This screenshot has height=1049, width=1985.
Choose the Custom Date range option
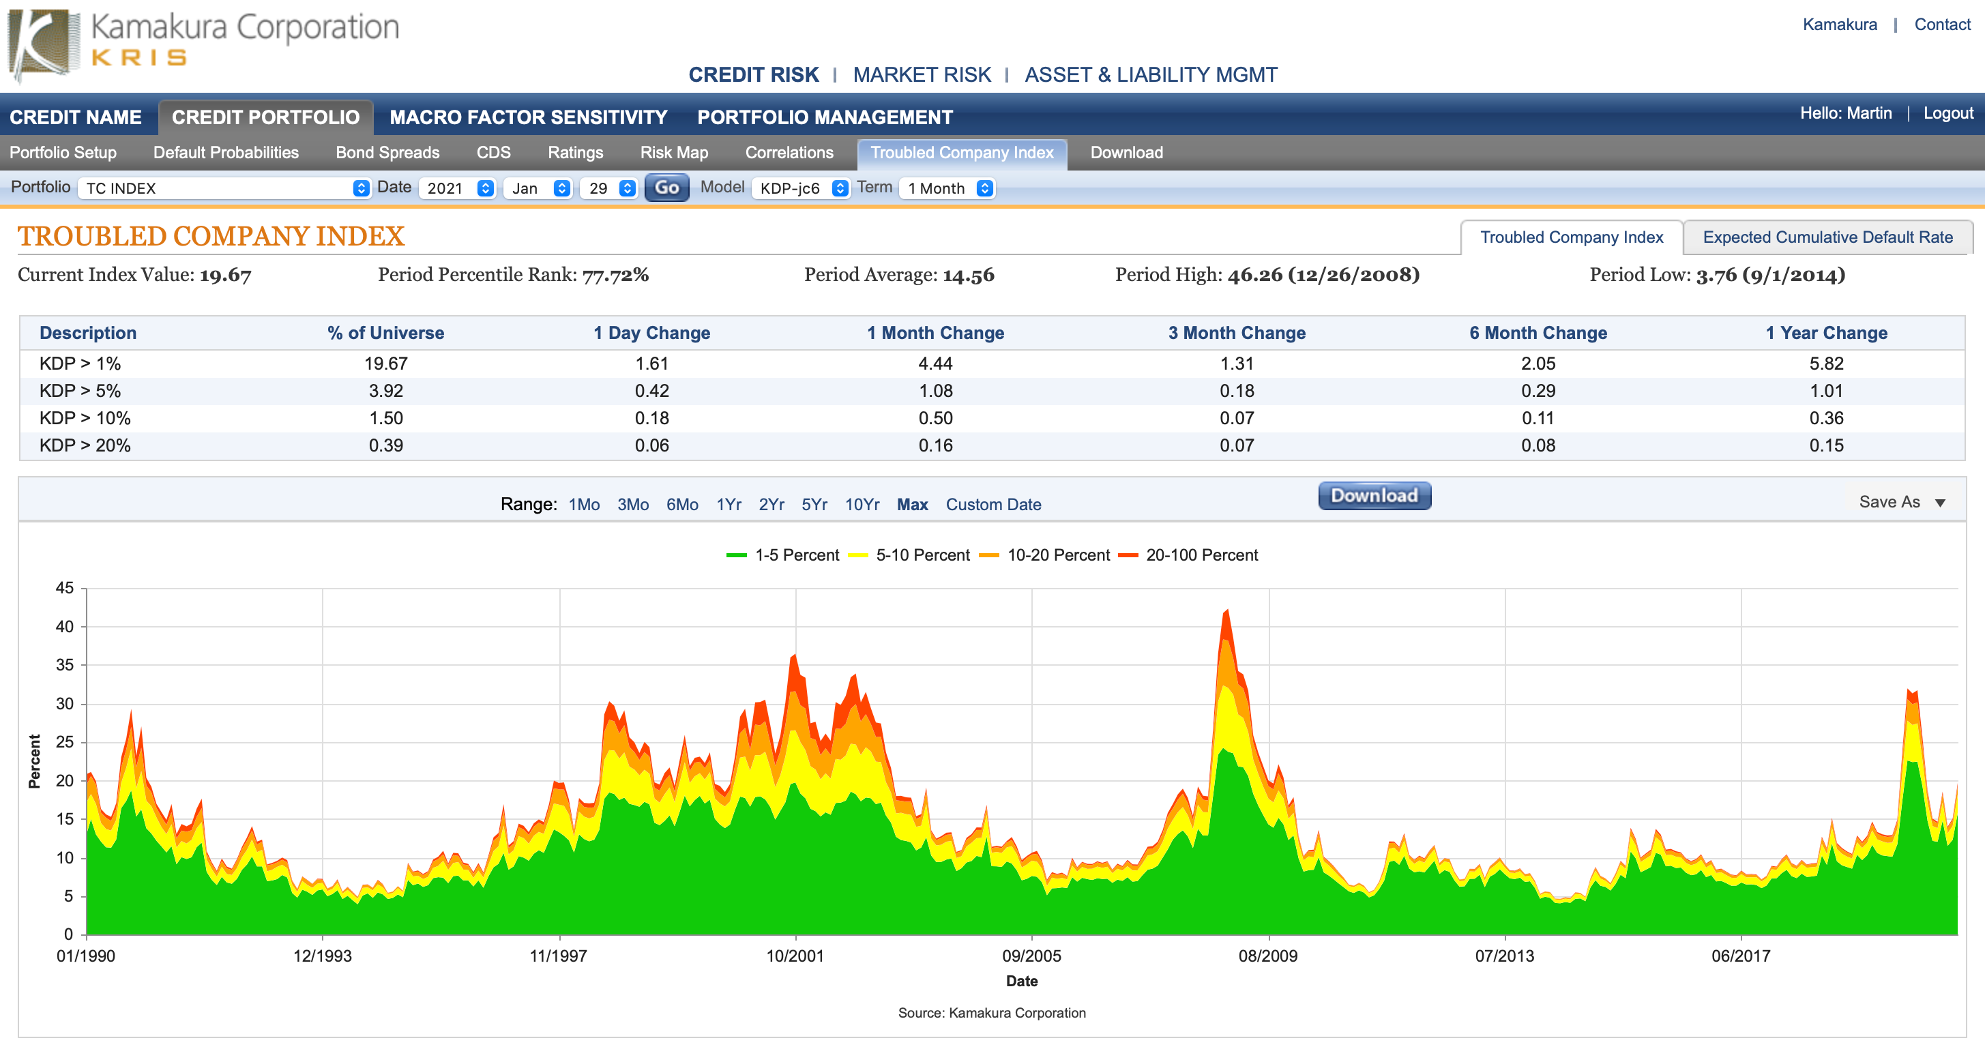(993, 504)
